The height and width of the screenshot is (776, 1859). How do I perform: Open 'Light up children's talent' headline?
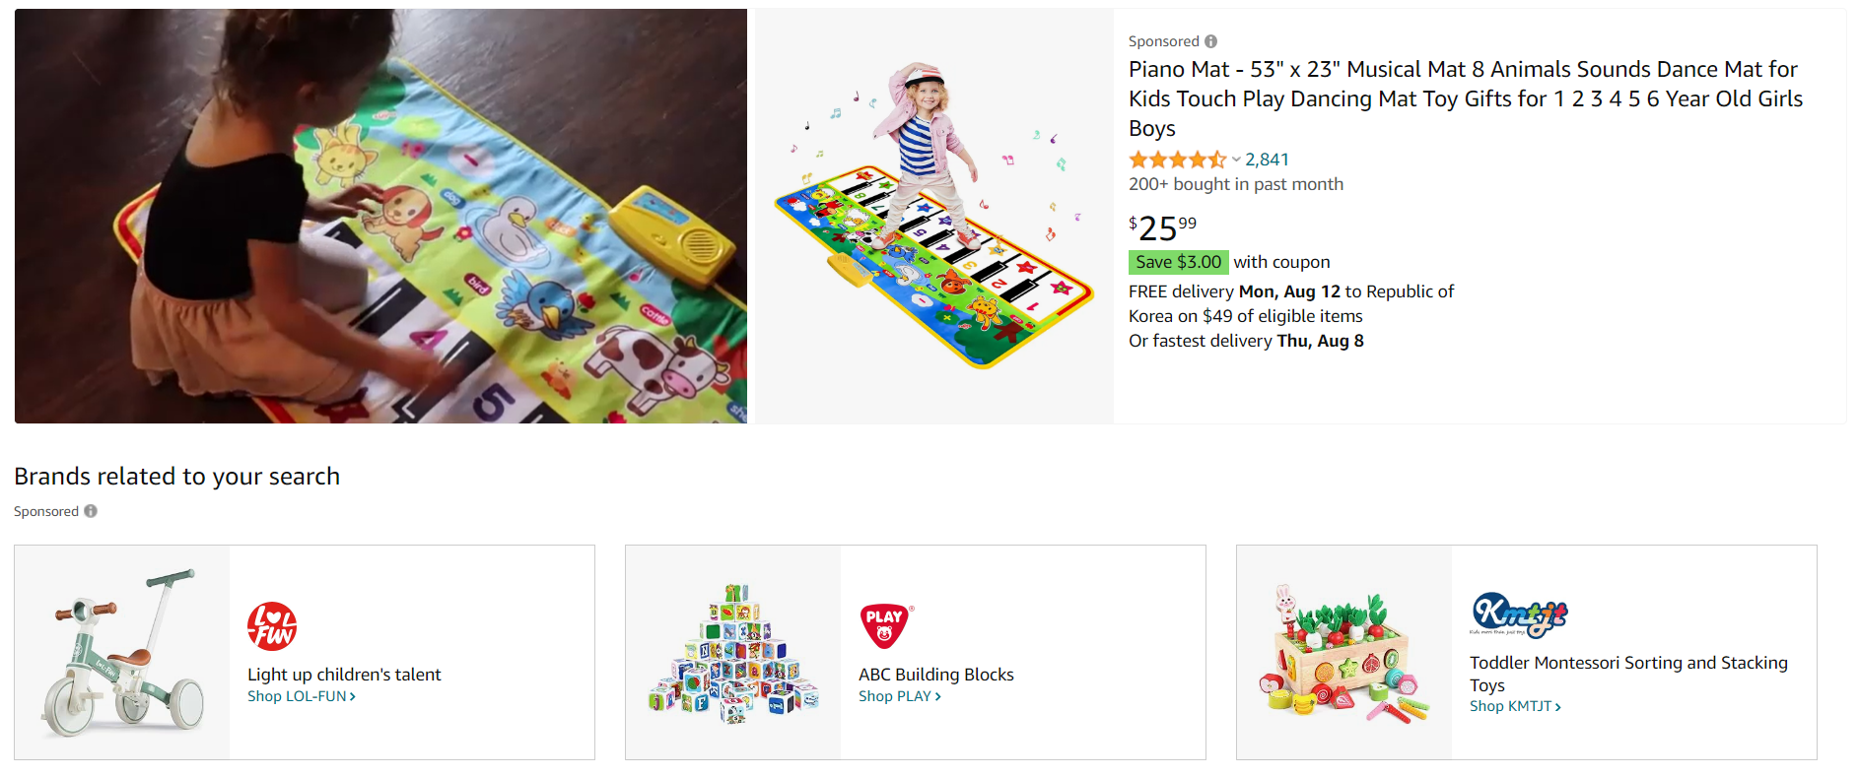[344, 675]
